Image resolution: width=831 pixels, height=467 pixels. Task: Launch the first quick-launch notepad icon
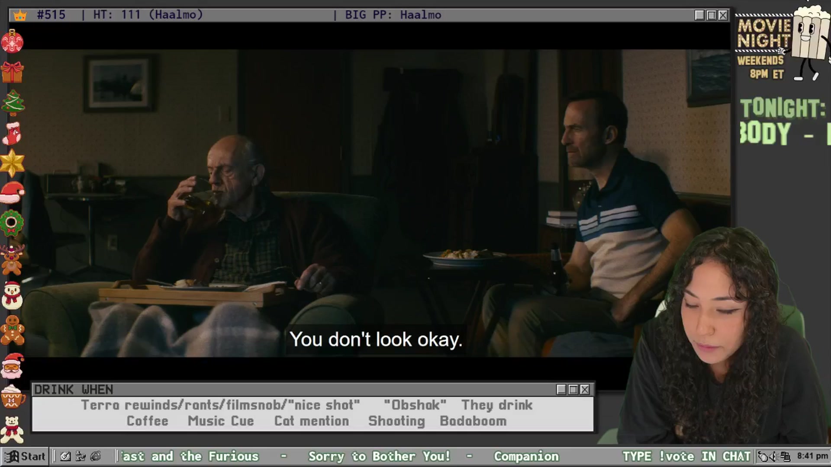65,456
